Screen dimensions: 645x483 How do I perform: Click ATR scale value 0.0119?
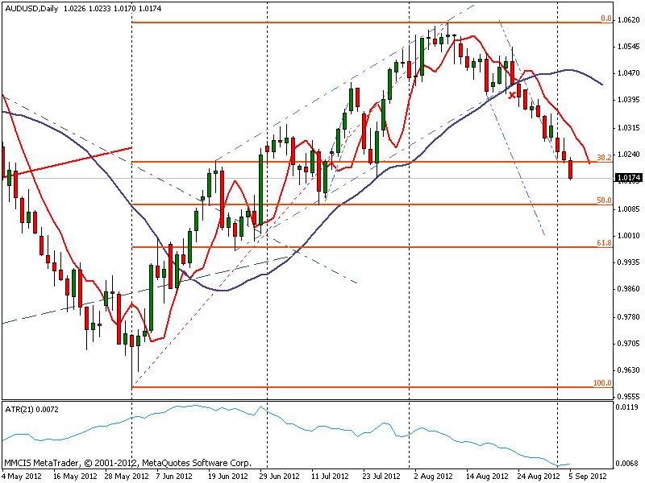pos(627,407)
